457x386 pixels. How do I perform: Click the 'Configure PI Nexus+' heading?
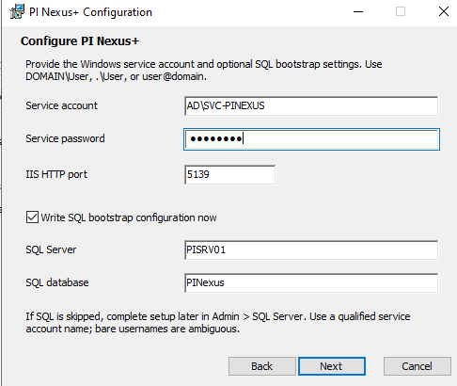pyautogui.click(x=80, y=41)
